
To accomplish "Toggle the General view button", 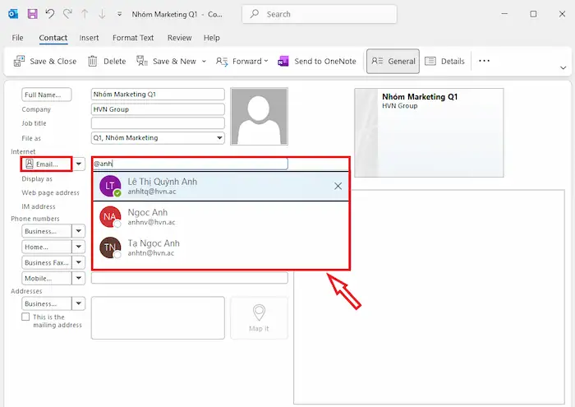I will [393, 61].
